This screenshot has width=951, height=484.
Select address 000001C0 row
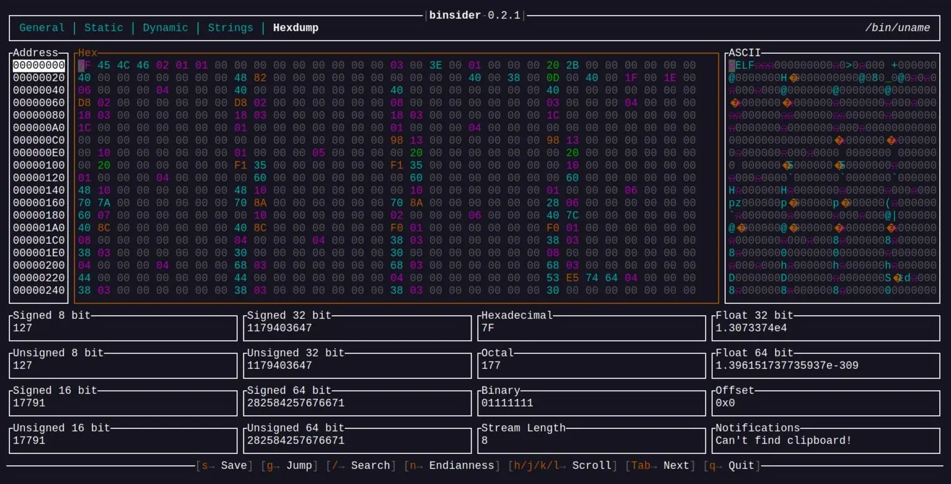39,240
